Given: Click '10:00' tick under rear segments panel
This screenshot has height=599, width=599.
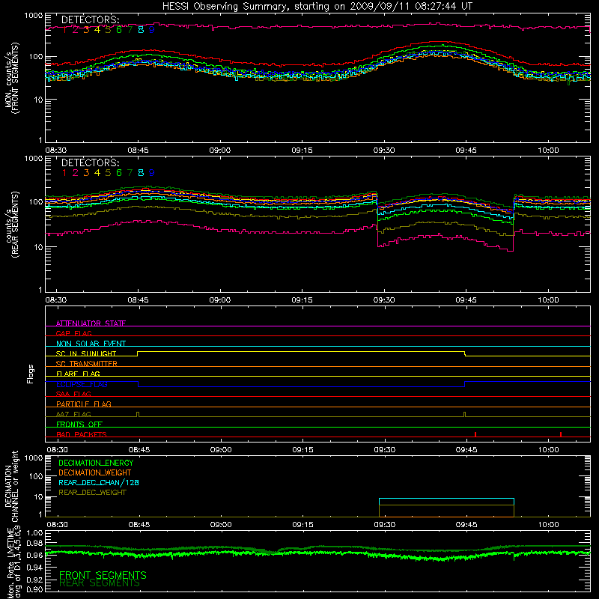Looking at the screenshot, I should click(548, 300).
